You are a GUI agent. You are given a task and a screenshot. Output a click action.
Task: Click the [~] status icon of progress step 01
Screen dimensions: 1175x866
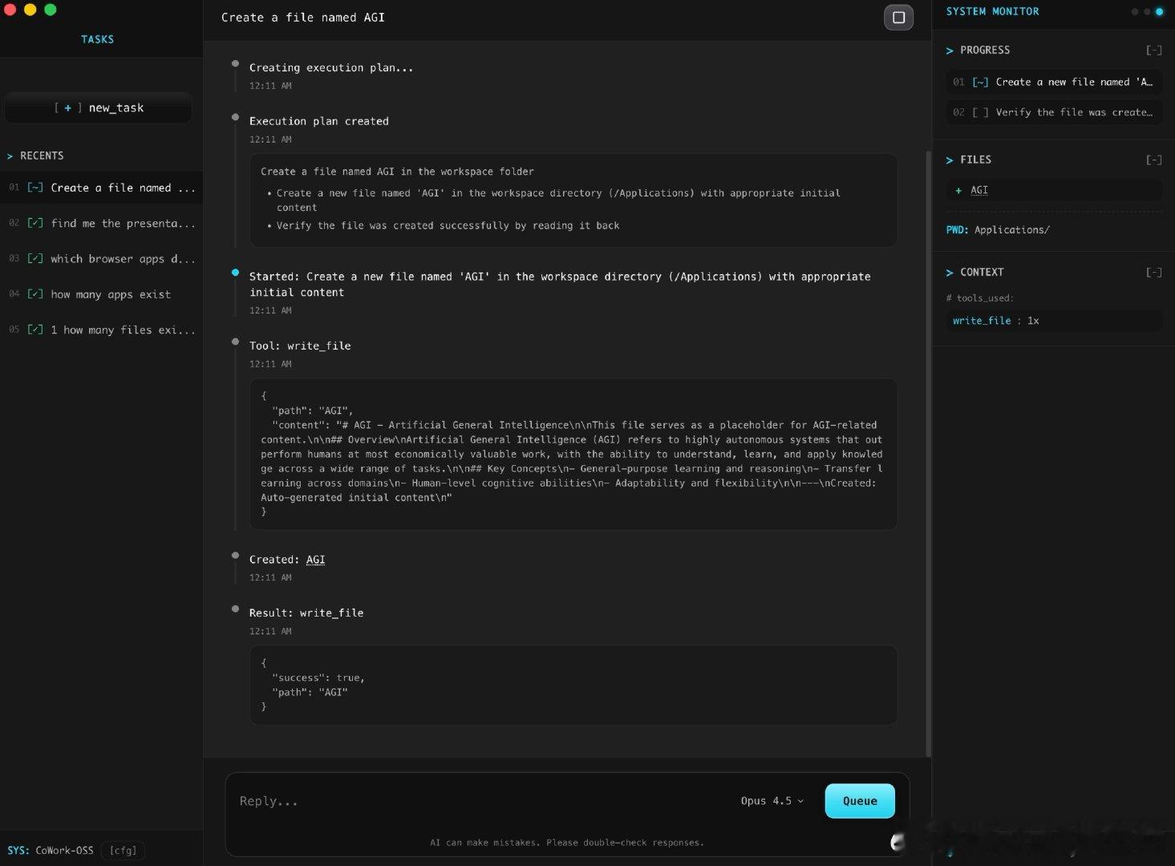click(980, 82)
